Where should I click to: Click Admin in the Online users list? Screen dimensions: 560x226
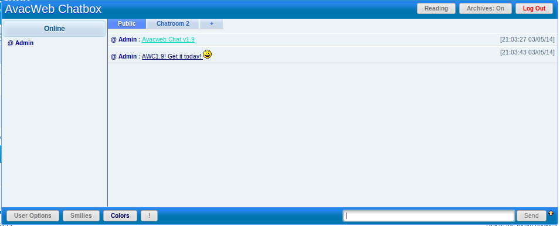click(x=24, y=43)
